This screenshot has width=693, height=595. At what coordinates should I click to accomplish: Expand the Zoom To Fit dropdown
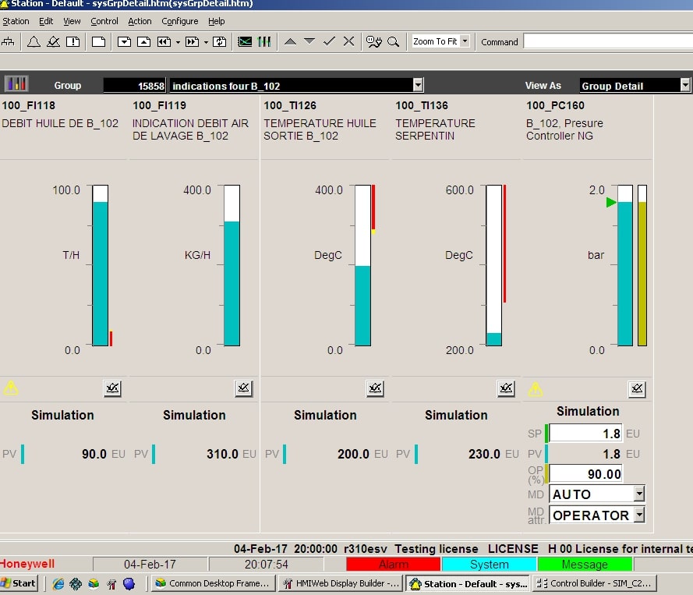coord(465,41)
